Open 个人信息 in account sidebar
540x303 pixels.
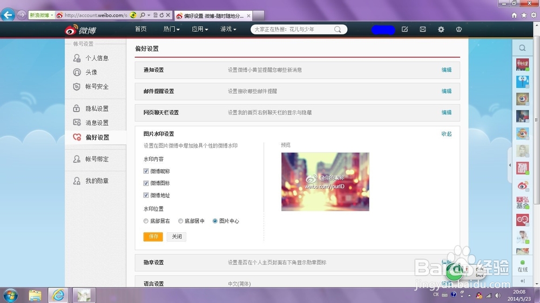point(96,58)
